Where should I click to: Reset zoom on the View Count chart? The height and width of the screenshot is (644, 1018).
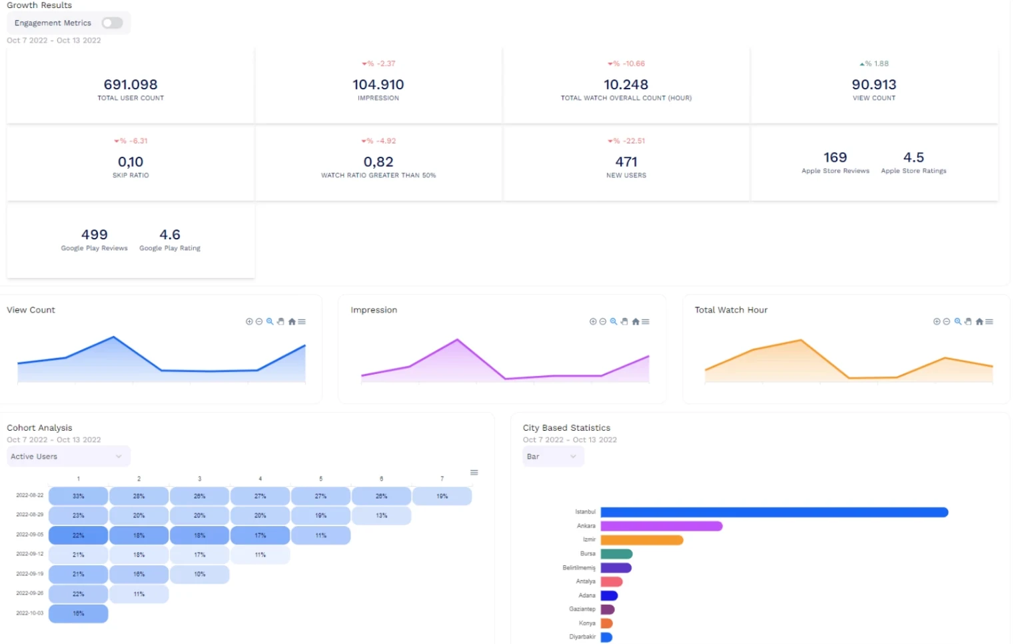tap(292, 321)
